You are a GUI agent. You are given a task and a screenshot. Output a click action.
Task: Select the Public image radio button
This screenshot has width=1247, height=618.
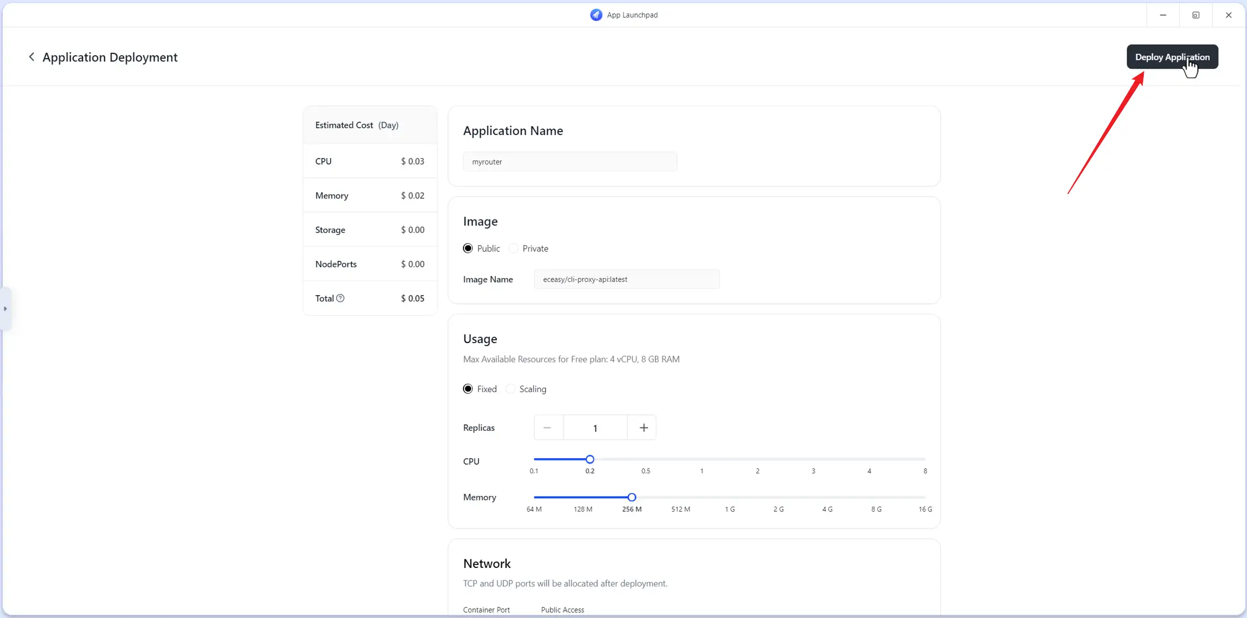[x=467, y=248]
